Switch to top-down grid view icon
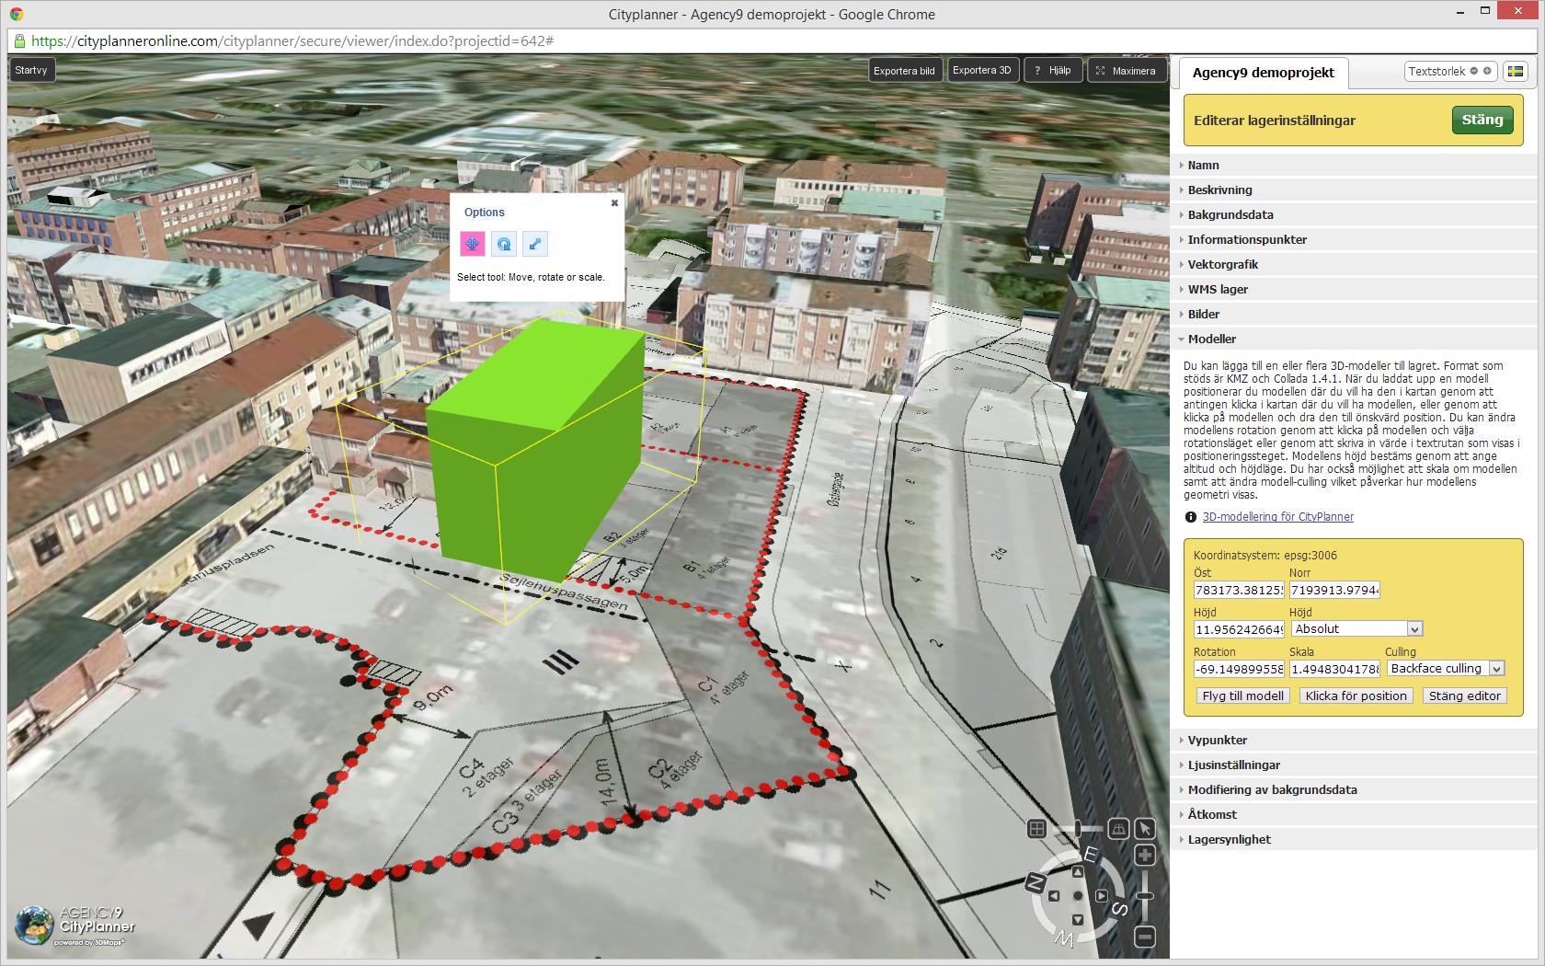Screen dimensions: 1545x966 coord(1036,829)
